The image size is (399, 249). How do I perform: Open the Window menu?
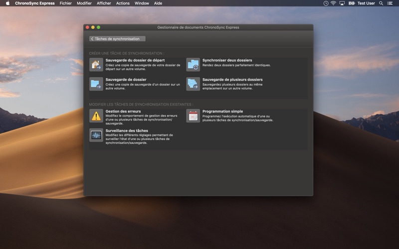[142, 3]
